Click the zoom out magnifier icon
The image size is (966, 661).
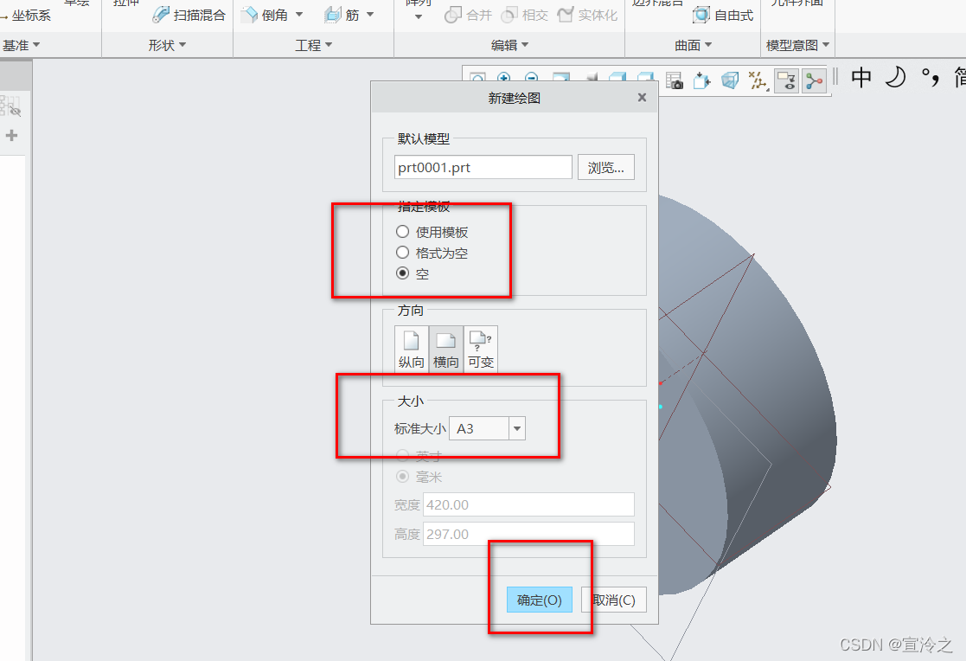click(x=532, y=79)
